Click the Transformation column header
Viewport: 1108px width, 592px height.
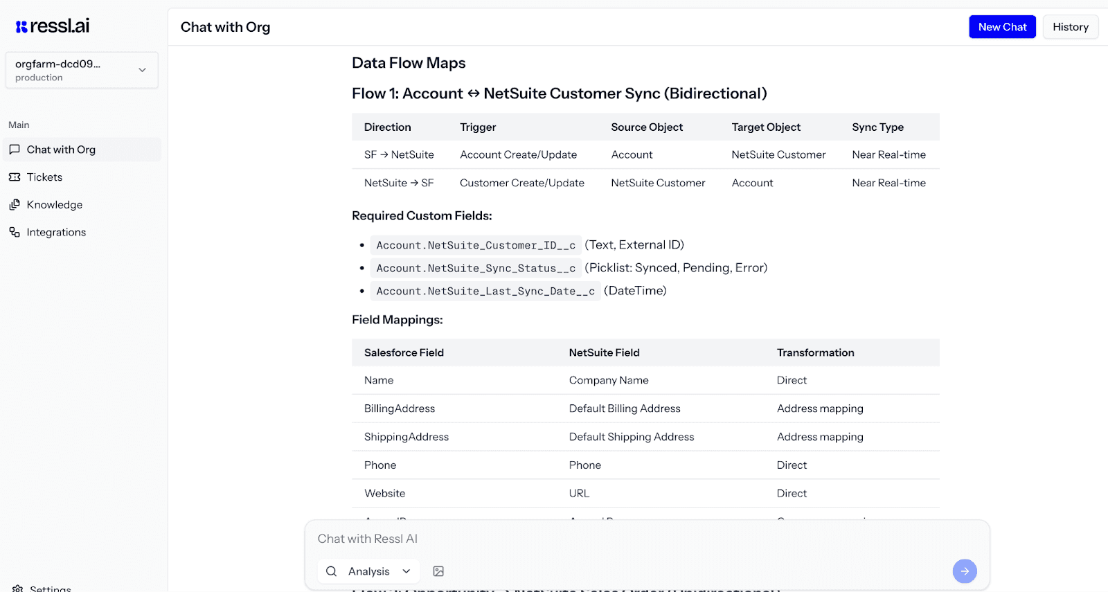point(816,352)
